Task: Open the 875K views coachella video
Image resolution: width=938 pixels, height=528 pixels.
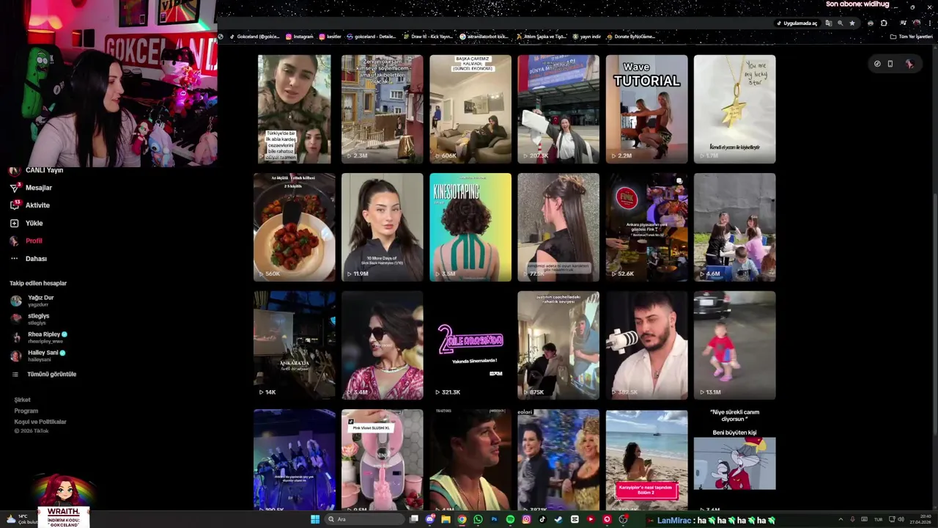Action: pyautogui.click(x=558, y=345)
